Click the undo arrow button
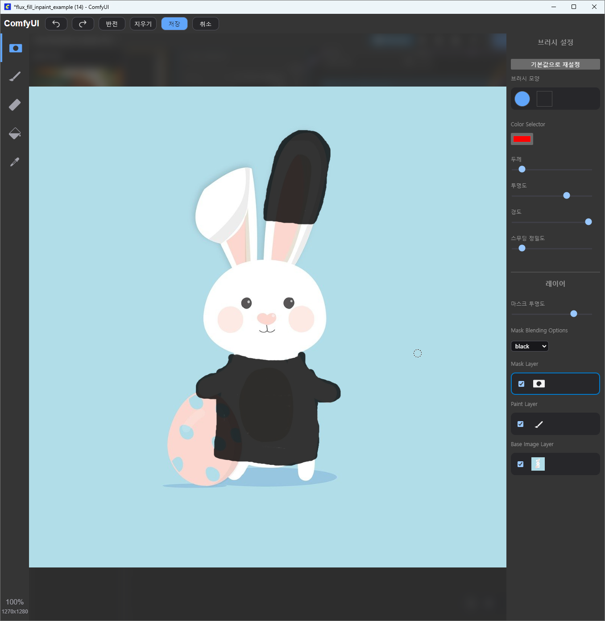This screenshot has width=605, height=621. (x=56, y=24)
